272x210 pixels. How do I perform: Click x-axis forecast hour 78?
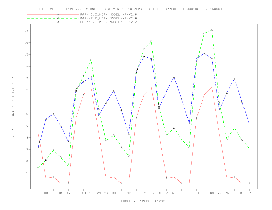[x=234, y=193]
